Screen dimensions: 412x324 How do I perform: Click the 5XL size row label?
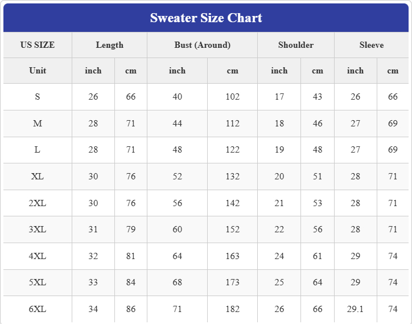click(38, 282)
